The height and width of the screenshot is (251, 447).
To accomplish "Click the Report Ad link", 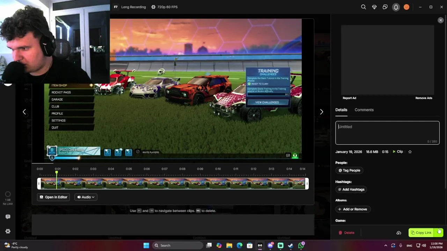I will pos(349,98).
